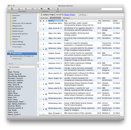The image size is (131, 130).
Task: Select All in the author filter list
Action: pyautogui.click(x=9, y=70)
